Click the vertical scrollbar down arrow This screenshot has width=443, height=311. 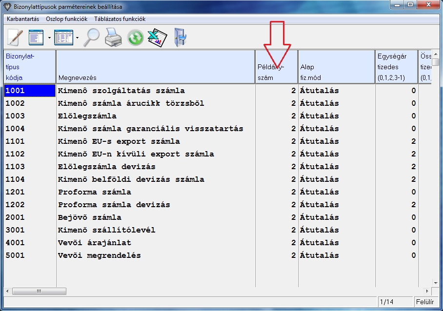(436, 282)
